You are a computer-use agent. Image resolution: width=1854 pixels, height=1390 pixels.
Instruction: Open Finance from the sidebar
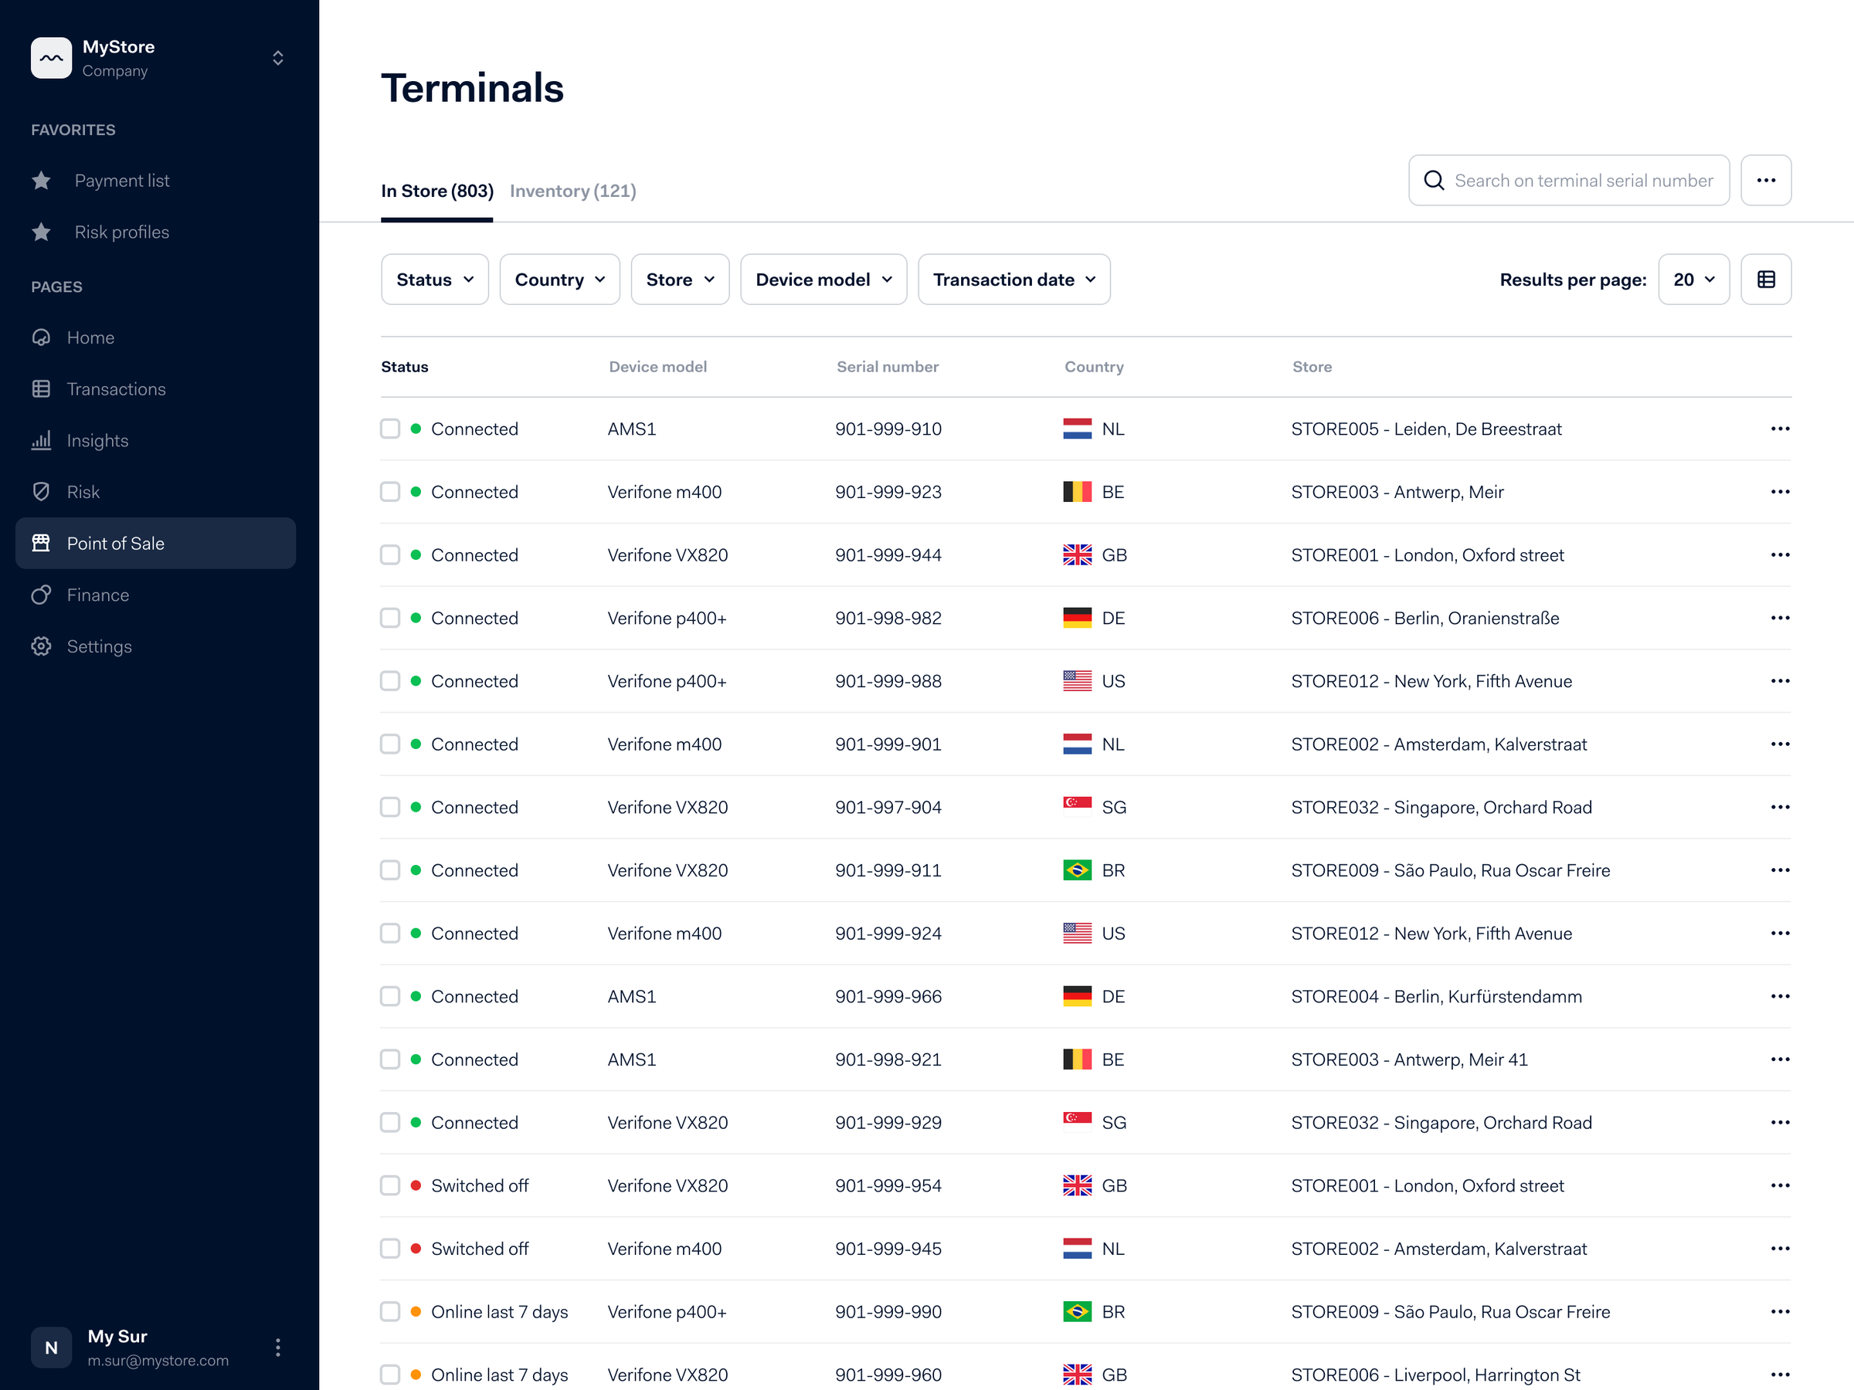tap(100, 595)
